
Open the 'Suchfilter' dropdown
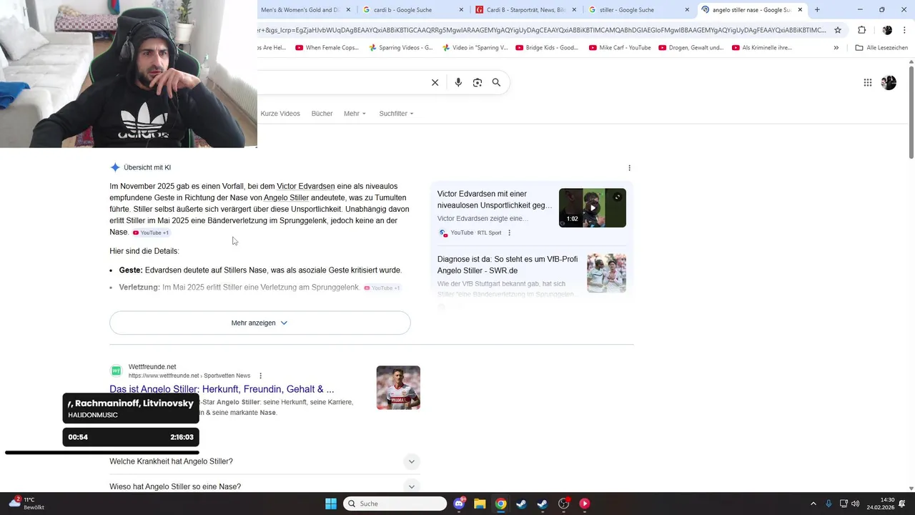click(x=396, y=114)
